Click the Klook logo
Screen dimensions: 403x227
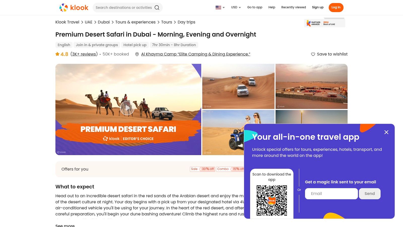point(74,8)
